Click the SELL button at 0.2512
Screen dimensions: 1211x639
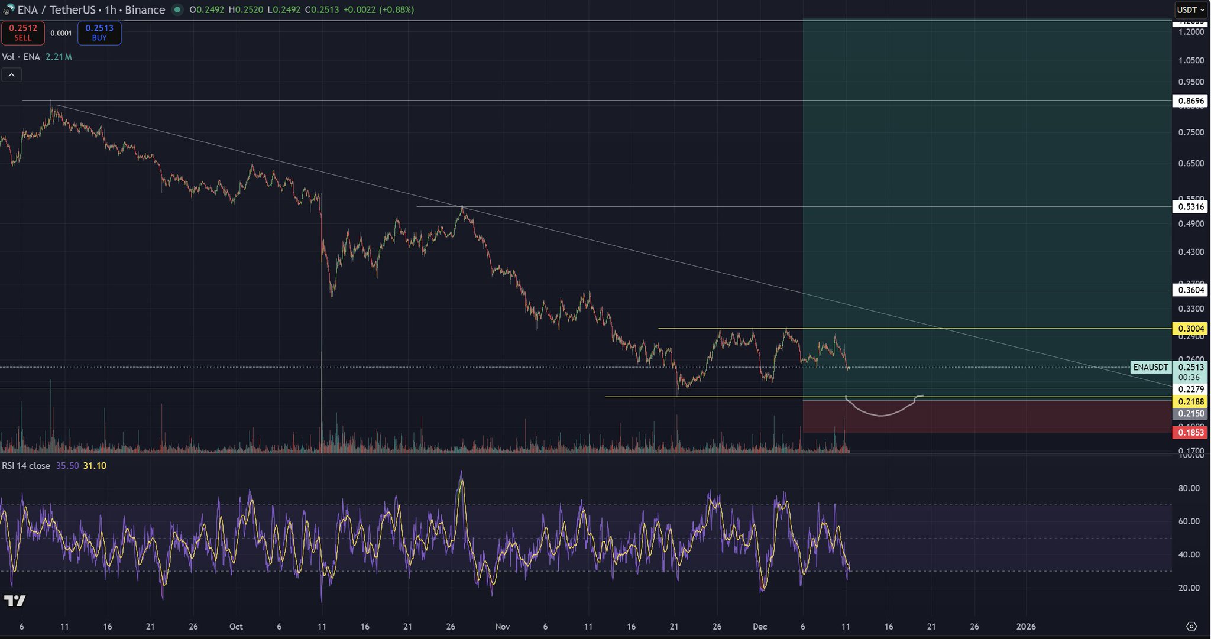[x=23, y=33]
